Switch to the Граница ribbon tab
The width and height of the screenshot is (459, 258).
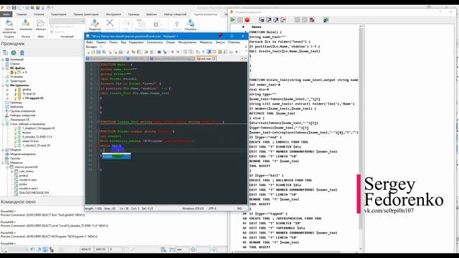pos(133,14)
